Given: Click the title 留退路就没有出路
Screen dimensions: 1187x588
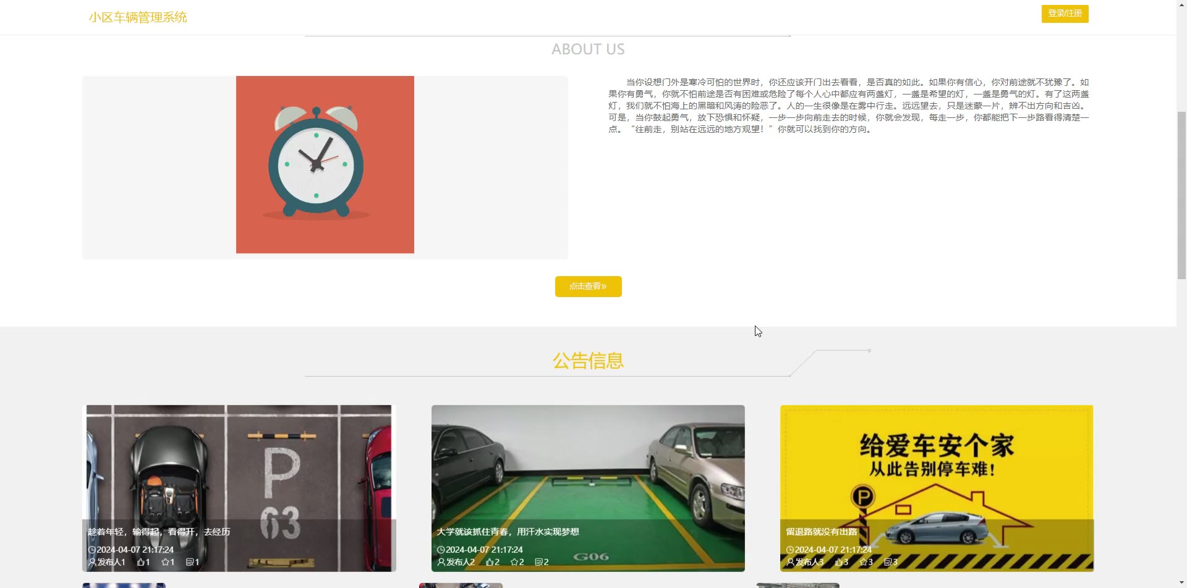Looking at the screenshot, I should point(821,532).
